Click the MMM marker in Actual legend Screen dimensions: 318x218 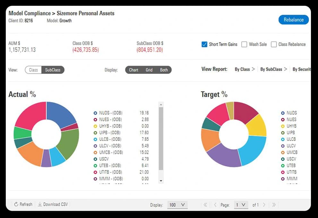[x=95, y=179]
